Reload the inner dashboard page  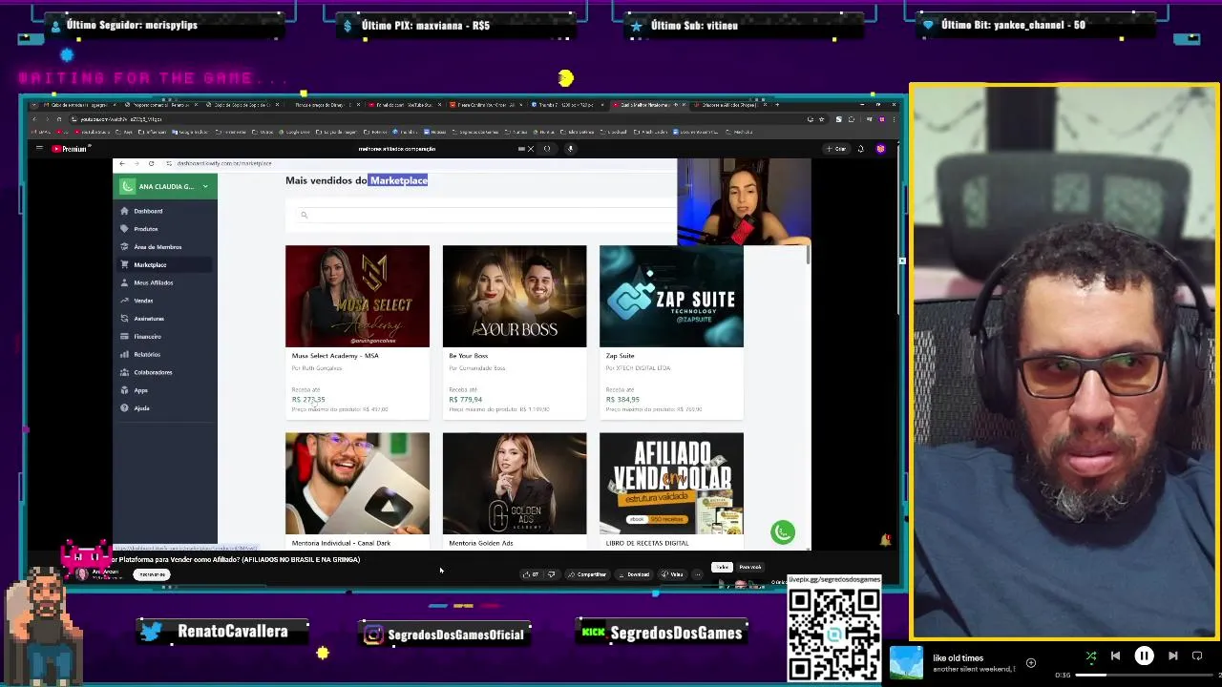[151, 164]
